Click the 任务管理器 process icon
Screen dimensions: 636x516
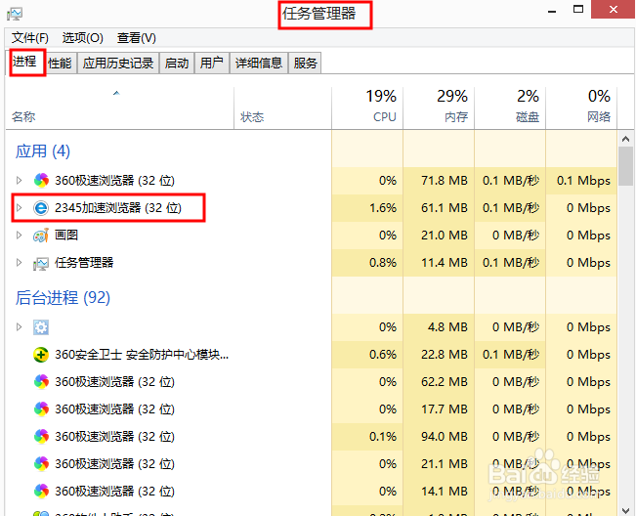[41, 263]
